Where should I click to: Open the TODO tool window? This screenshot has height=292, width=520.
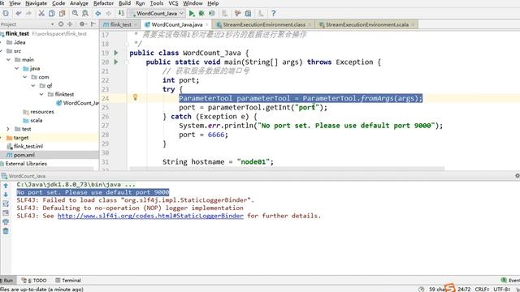(34, 281)
